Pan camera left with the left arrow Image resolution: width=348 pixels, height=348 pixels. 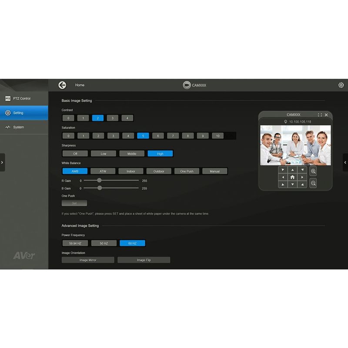(283, 177)
